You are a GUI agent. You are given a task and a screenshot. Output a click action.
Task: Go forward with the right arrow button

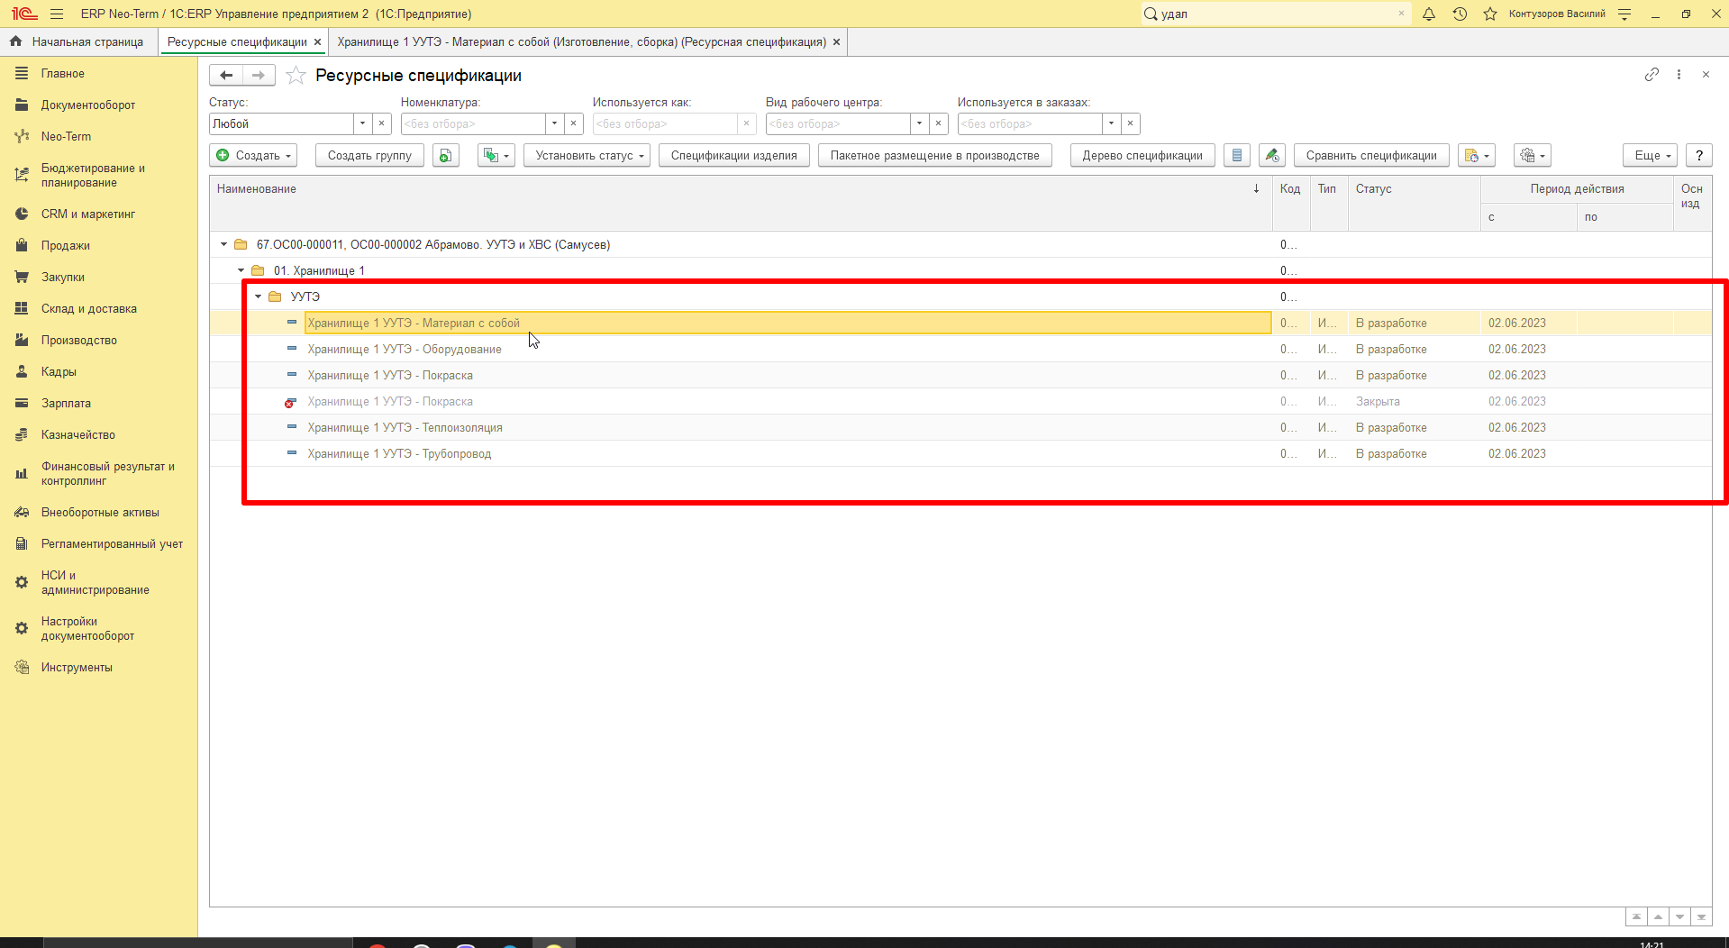(x=259, y=76)
